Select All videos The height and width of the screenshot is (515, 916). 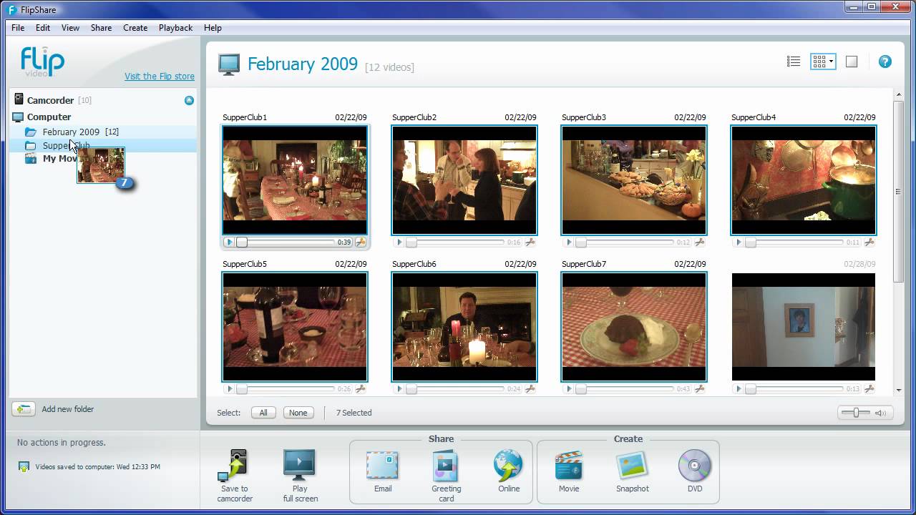[x=263, y=413]
